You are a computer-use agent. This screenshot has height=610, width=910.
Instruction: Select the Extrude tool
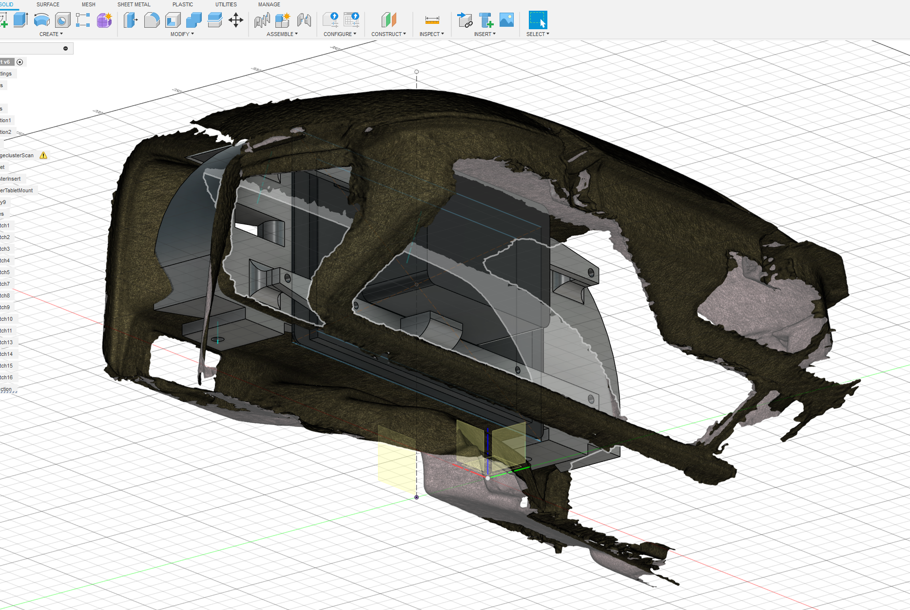[20, 20]
